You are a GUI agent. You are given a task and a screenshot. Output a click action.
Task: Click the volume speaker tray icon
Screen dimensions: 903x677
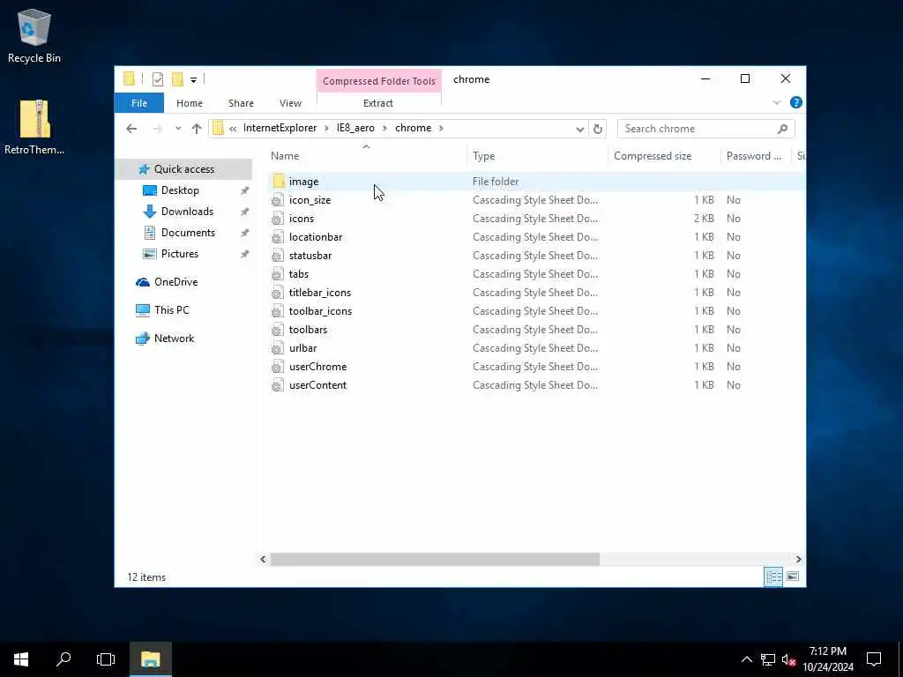tap(788, 659)
